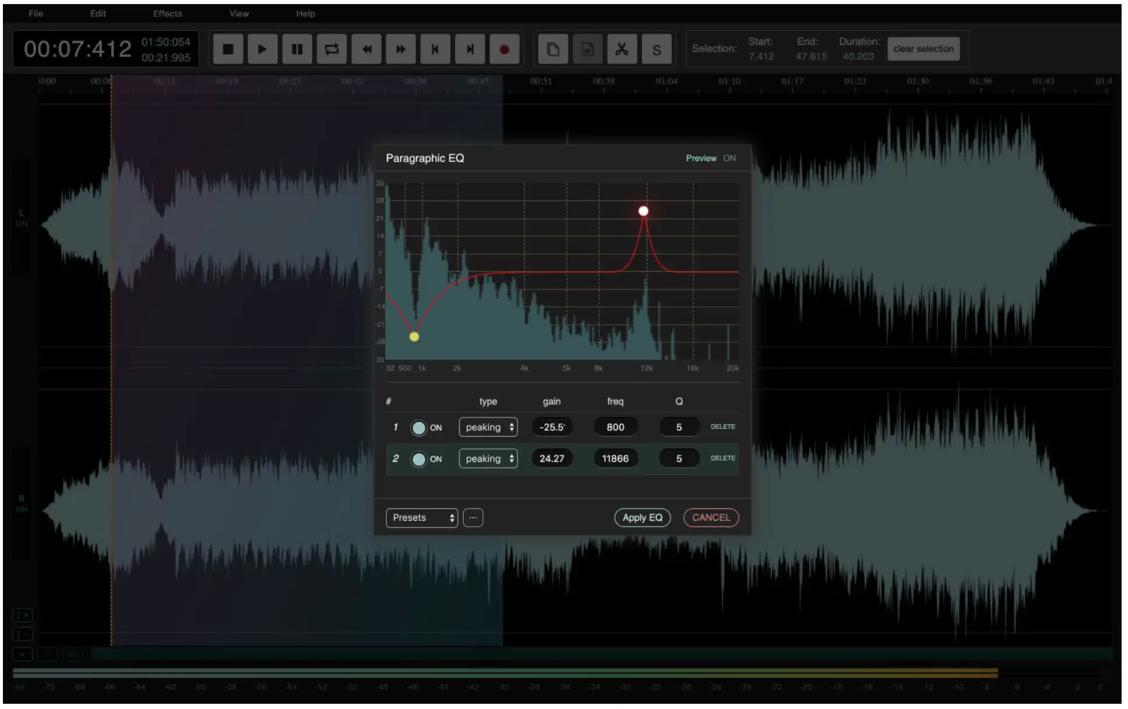The width and height of the screenshot is (1128, 709).
Task: Toggle left channel L ON
Action: point(22,218)
